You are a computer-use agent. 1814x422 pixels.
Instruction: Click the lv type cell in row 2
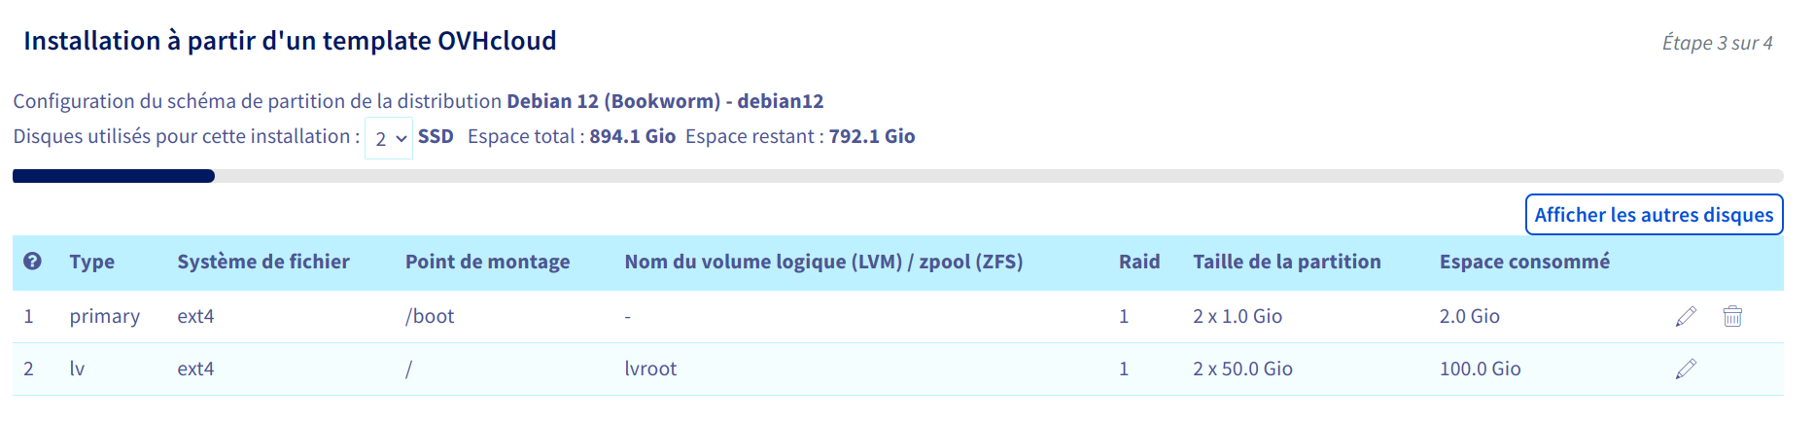(x=78, y=369)
